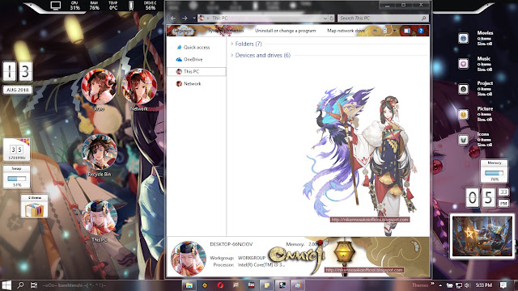
Task: Click Uninstall or change a program
Action: pos(286,31)
